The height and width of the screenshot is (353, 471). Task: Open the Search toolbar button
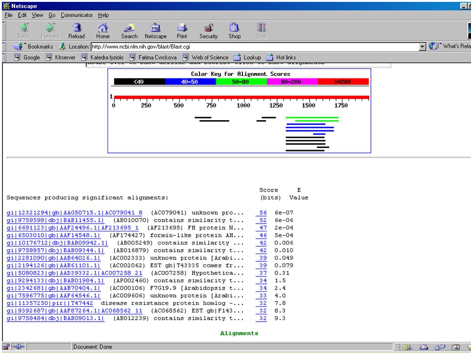[x=129, y=31]
